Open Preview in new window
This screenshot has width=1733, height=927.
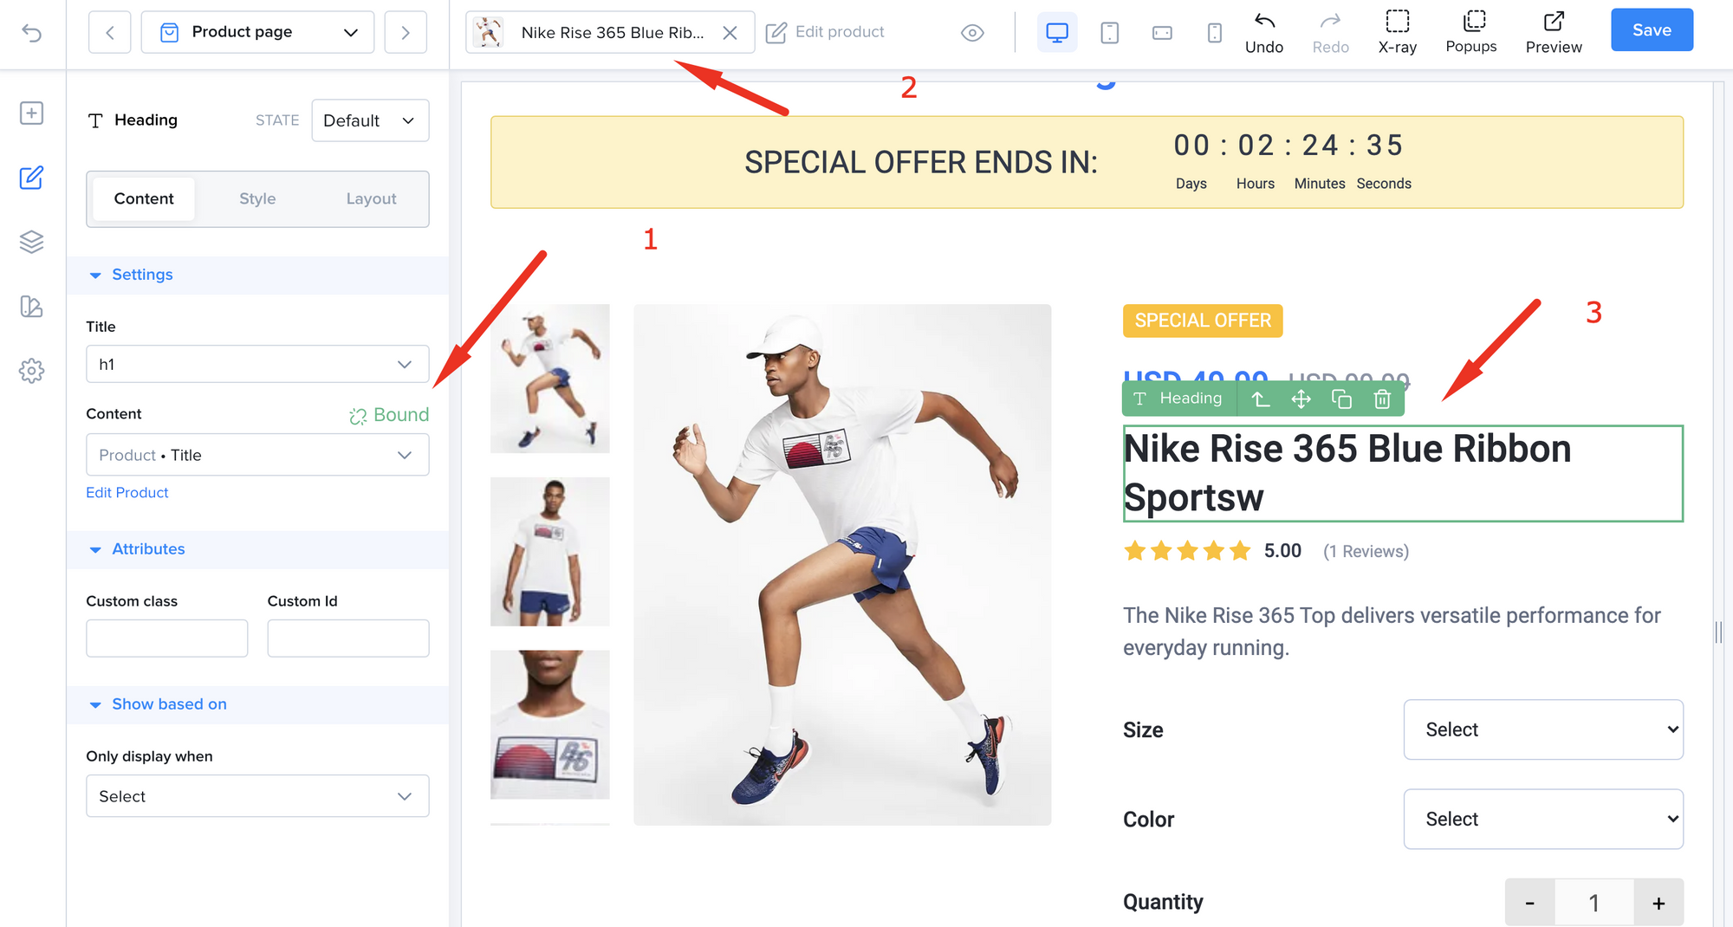(x=1554, y=33)
